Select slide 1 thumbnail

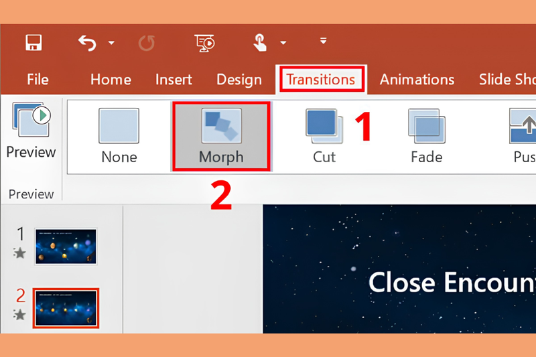(x=66, y=246)
